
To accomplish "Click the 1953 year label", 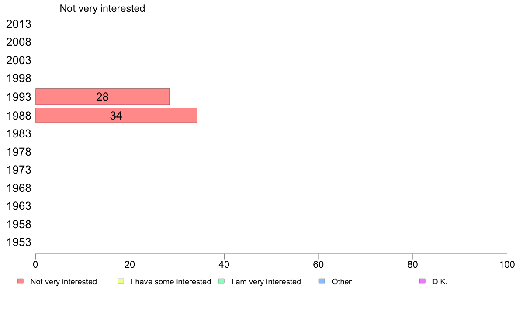I will tap(19, 242).
